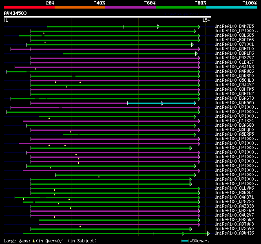Select the UniRef100_Q0CQD0 label

(234, 130)
